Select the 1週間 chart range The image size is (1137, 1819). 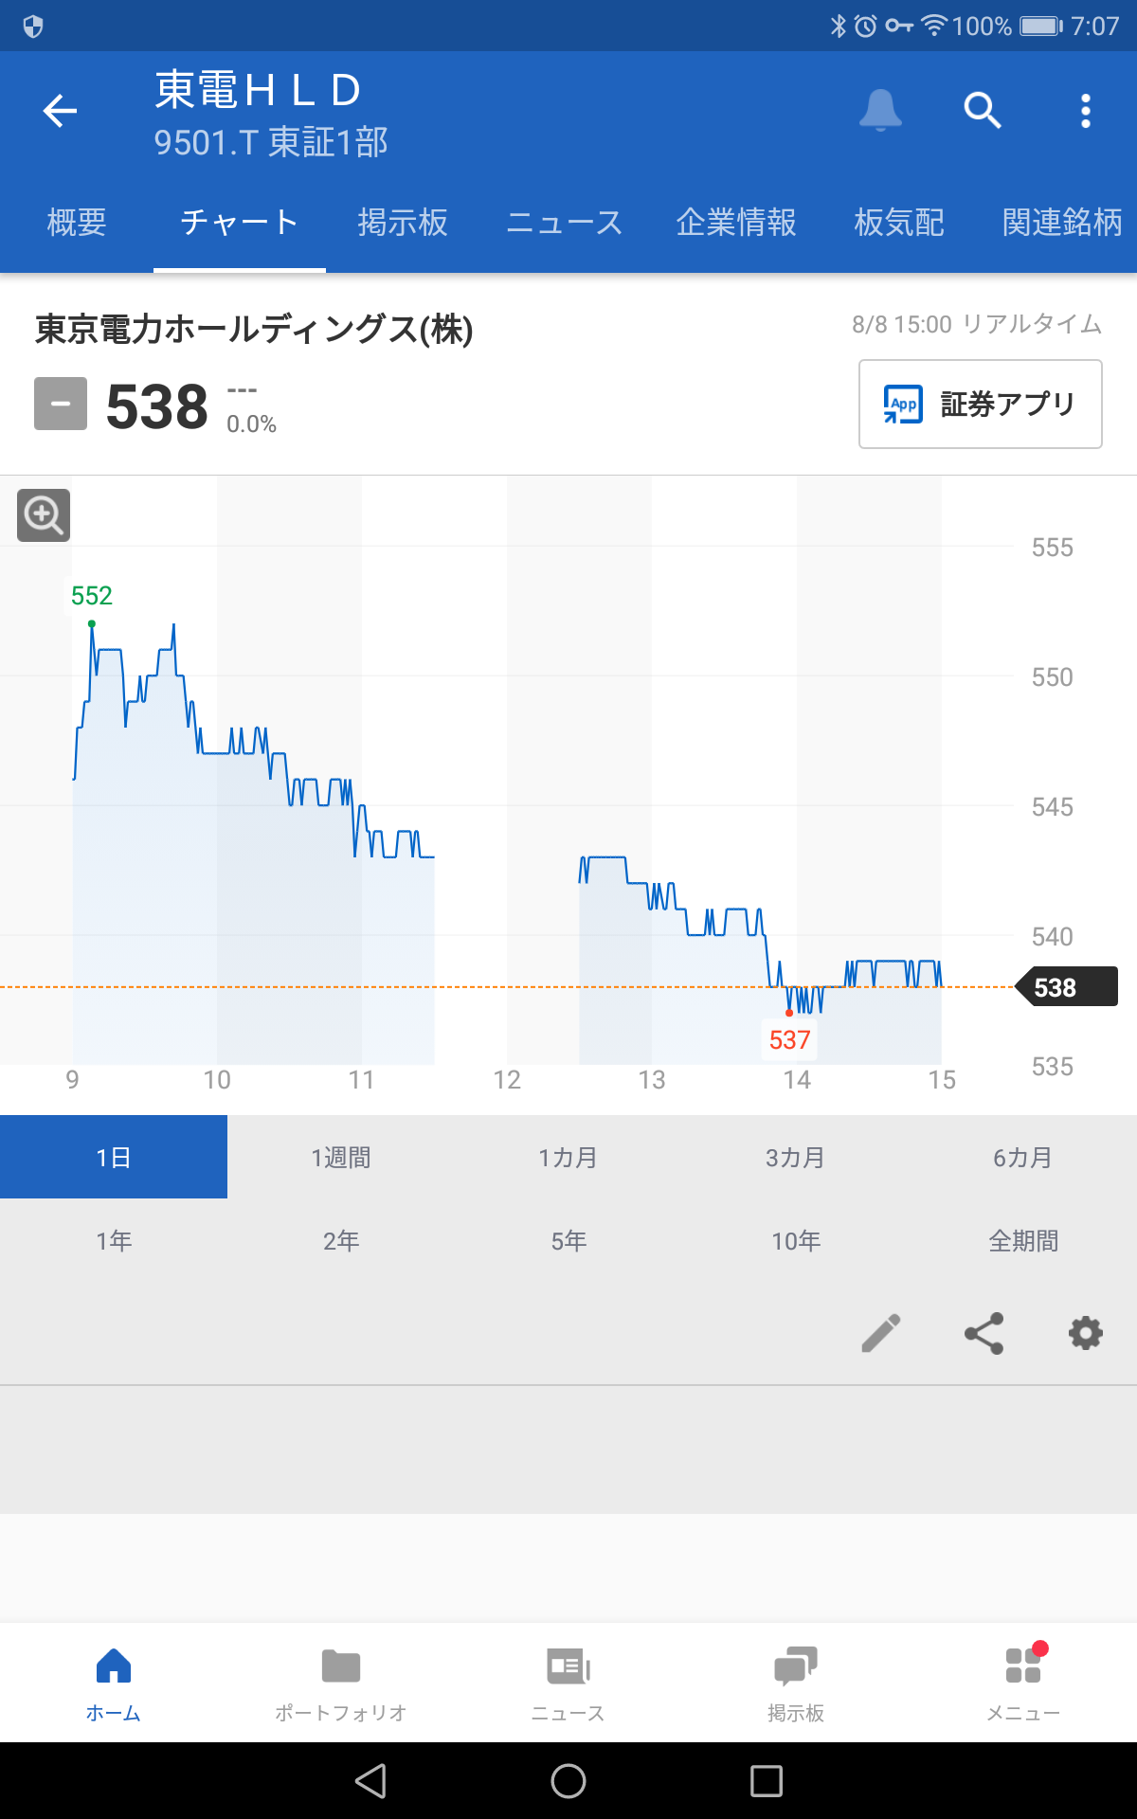click(341, 1157)
